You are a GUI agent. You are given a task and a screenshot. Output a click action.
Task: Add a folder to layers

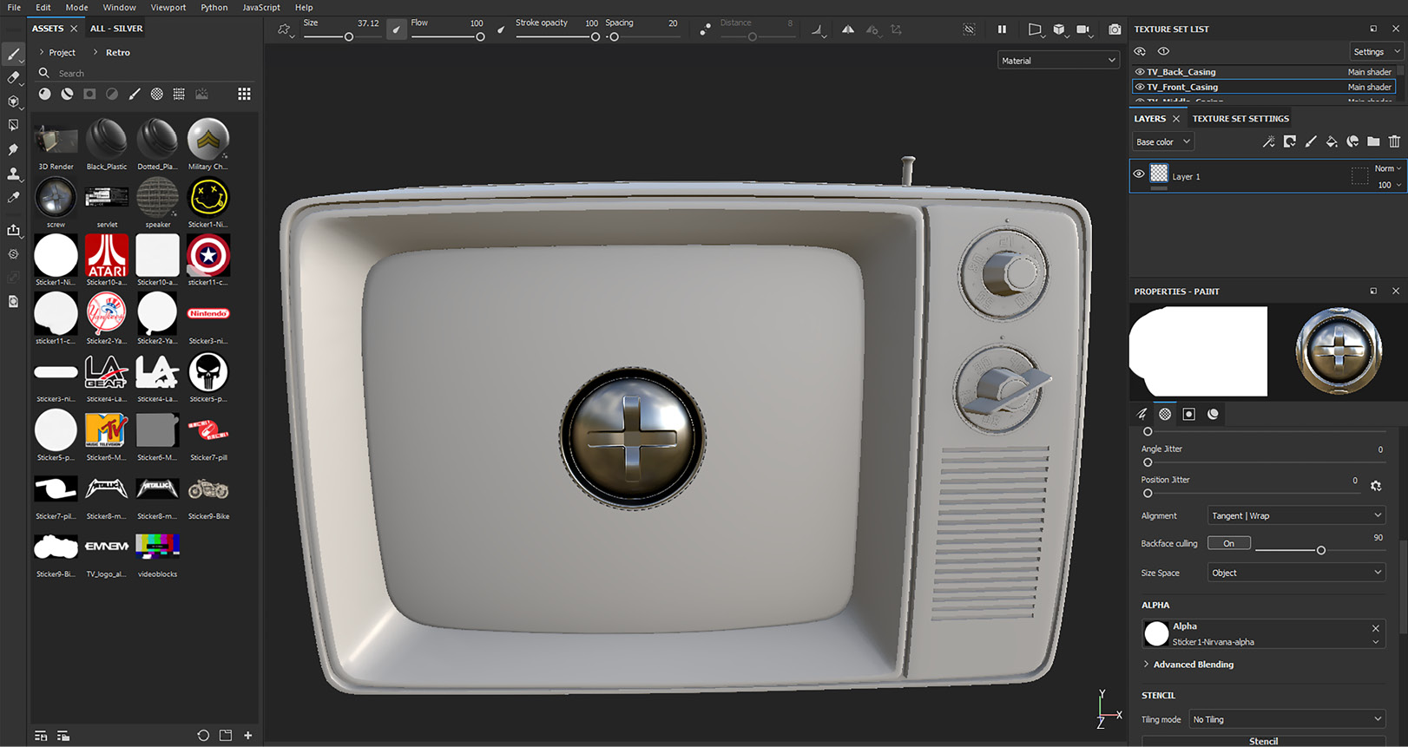point(1373,141)
